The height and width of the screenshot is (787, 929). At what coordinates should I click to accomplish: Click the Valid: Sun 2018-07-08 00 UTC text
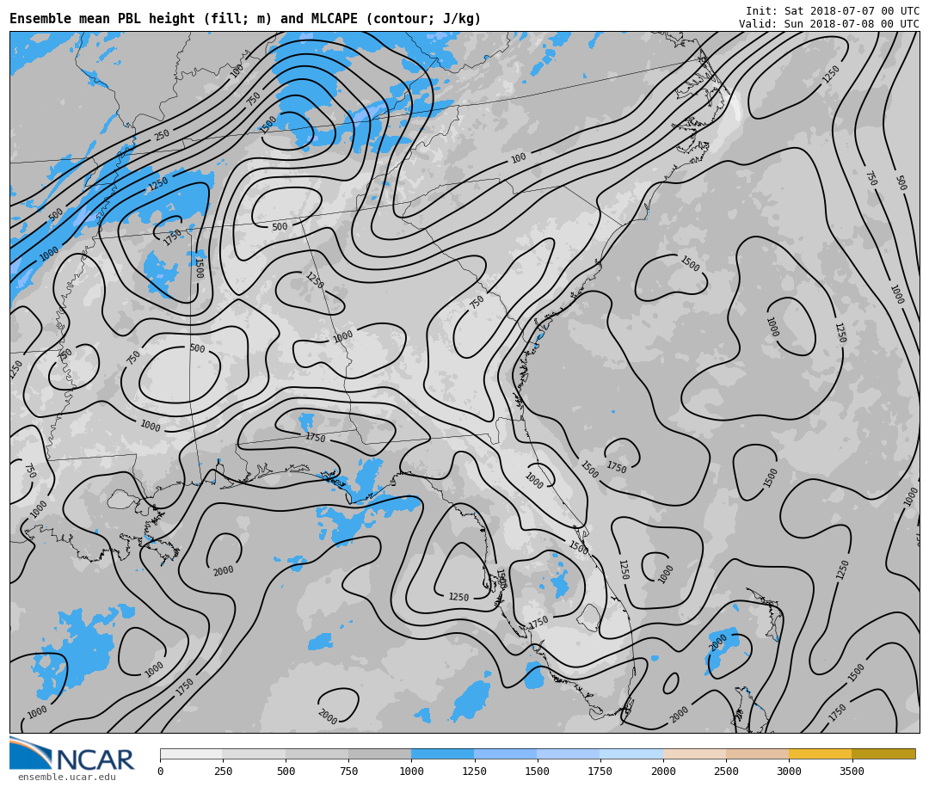[x=829, y=24]
